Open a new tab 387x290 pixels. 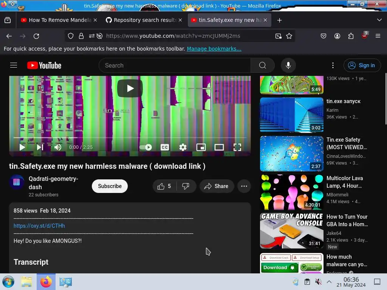point(279,20)
